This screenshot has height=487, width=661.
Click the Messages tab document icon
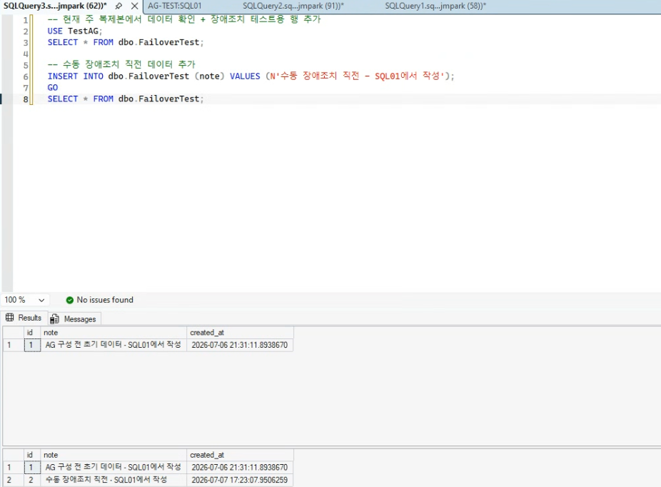pyautogui.click(x=54, y=318)
